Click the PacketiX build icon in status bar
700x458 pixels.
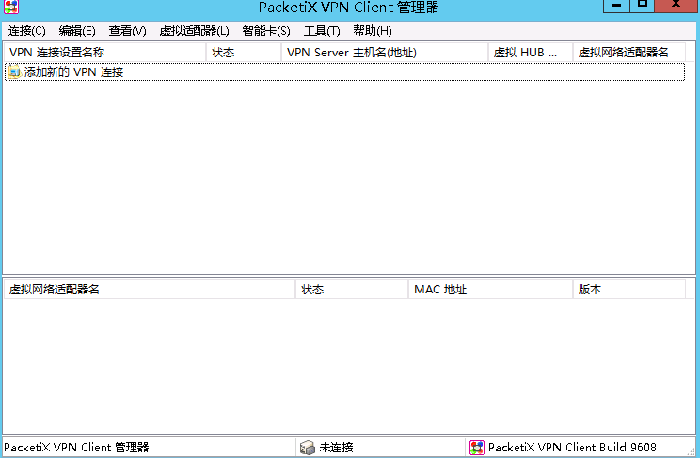[477, 448]
